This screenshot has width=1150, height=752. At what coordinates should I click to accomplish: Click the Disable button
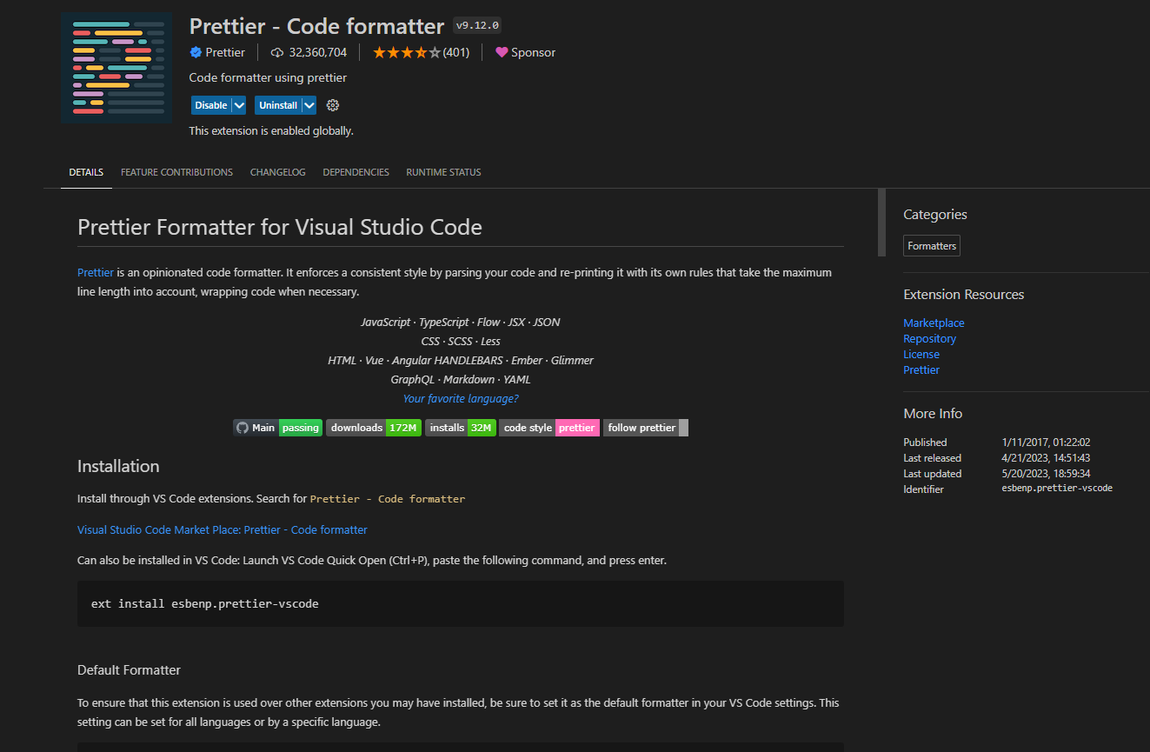coord(210,105)
